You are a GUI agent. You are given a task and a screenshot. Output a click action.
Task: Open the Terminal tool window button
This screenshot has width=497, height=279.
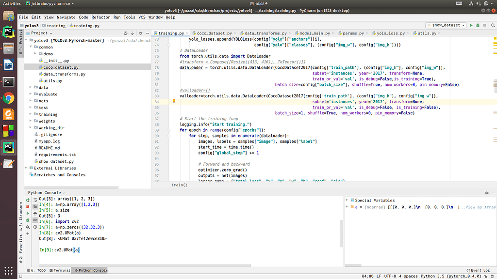tap(59, 270)
